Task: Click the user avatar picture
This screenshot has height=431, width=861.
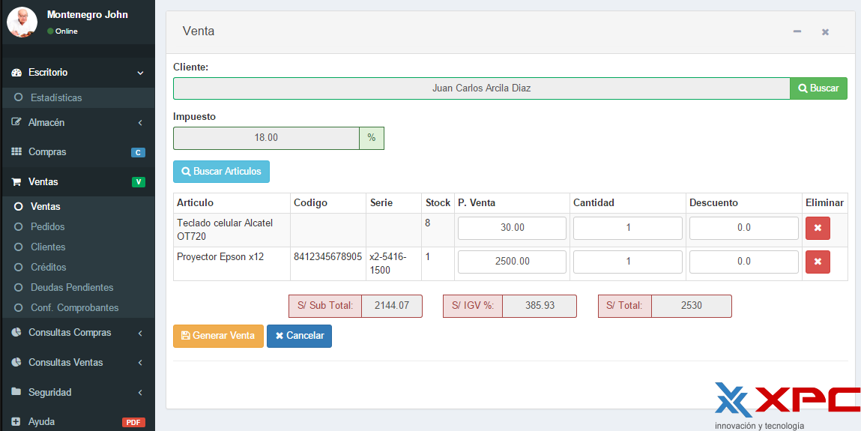Action: [x=22, y=22]
